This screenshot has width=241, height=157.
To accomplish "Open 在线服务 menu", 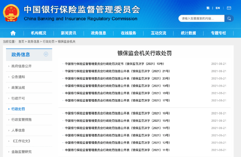I will click(128, 33).
